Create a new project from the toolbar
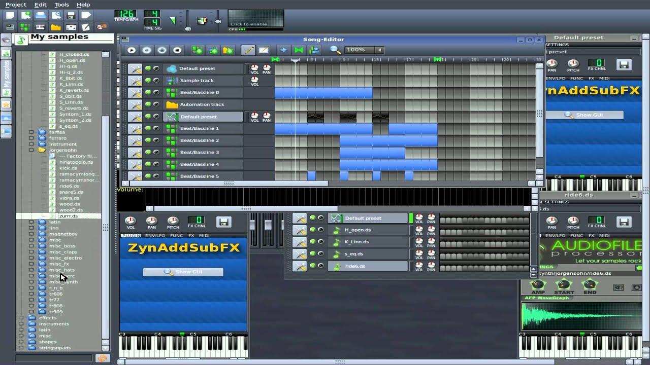 click(x=10, y=16)
